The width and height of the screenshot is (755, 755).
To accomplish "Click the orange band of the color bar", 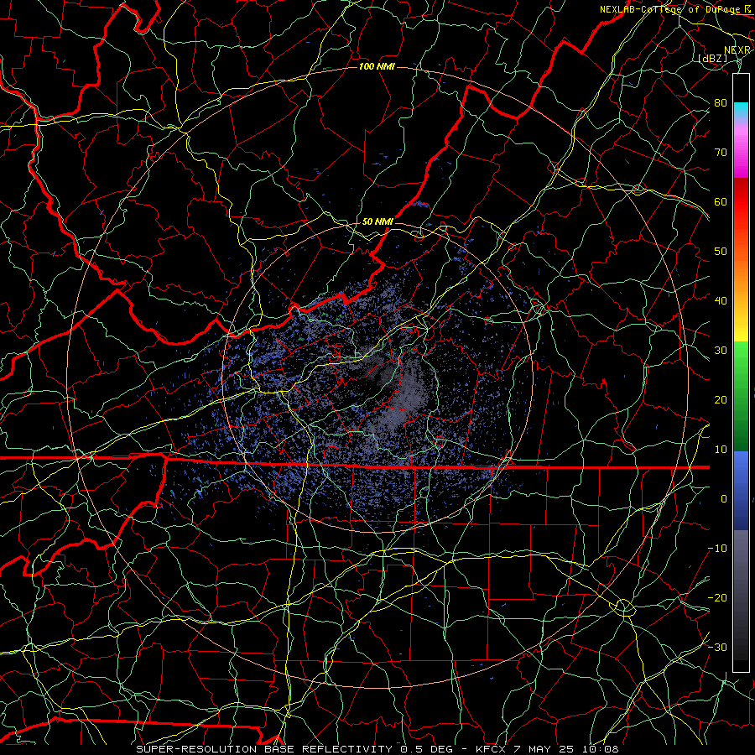I will coord(741,274).
